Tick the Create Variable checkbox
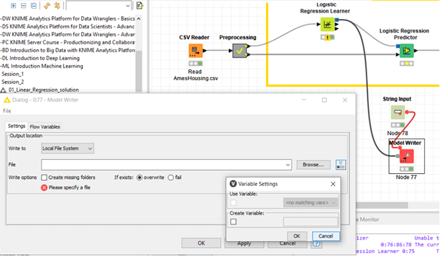Screen dimensions: 440x256 click(233, 222)
